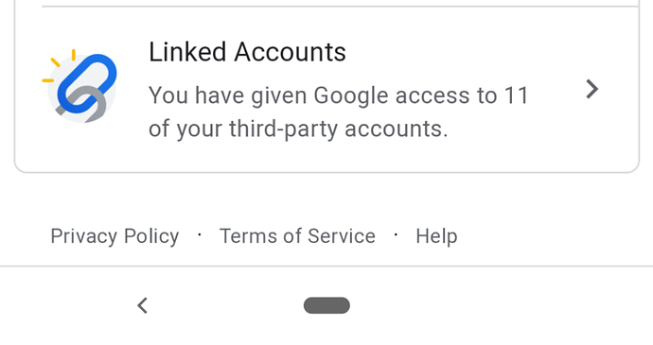Tap the dot separator after Privacy Policy
Viewport: 653px width, 345px height.
pyautogui.click(x=200, y=235)
